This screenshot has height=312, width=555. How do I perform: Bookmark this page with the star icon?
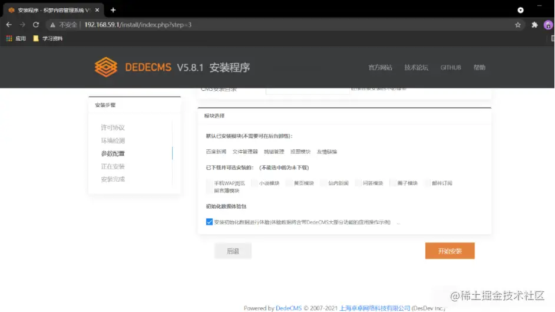coord(518,25)
